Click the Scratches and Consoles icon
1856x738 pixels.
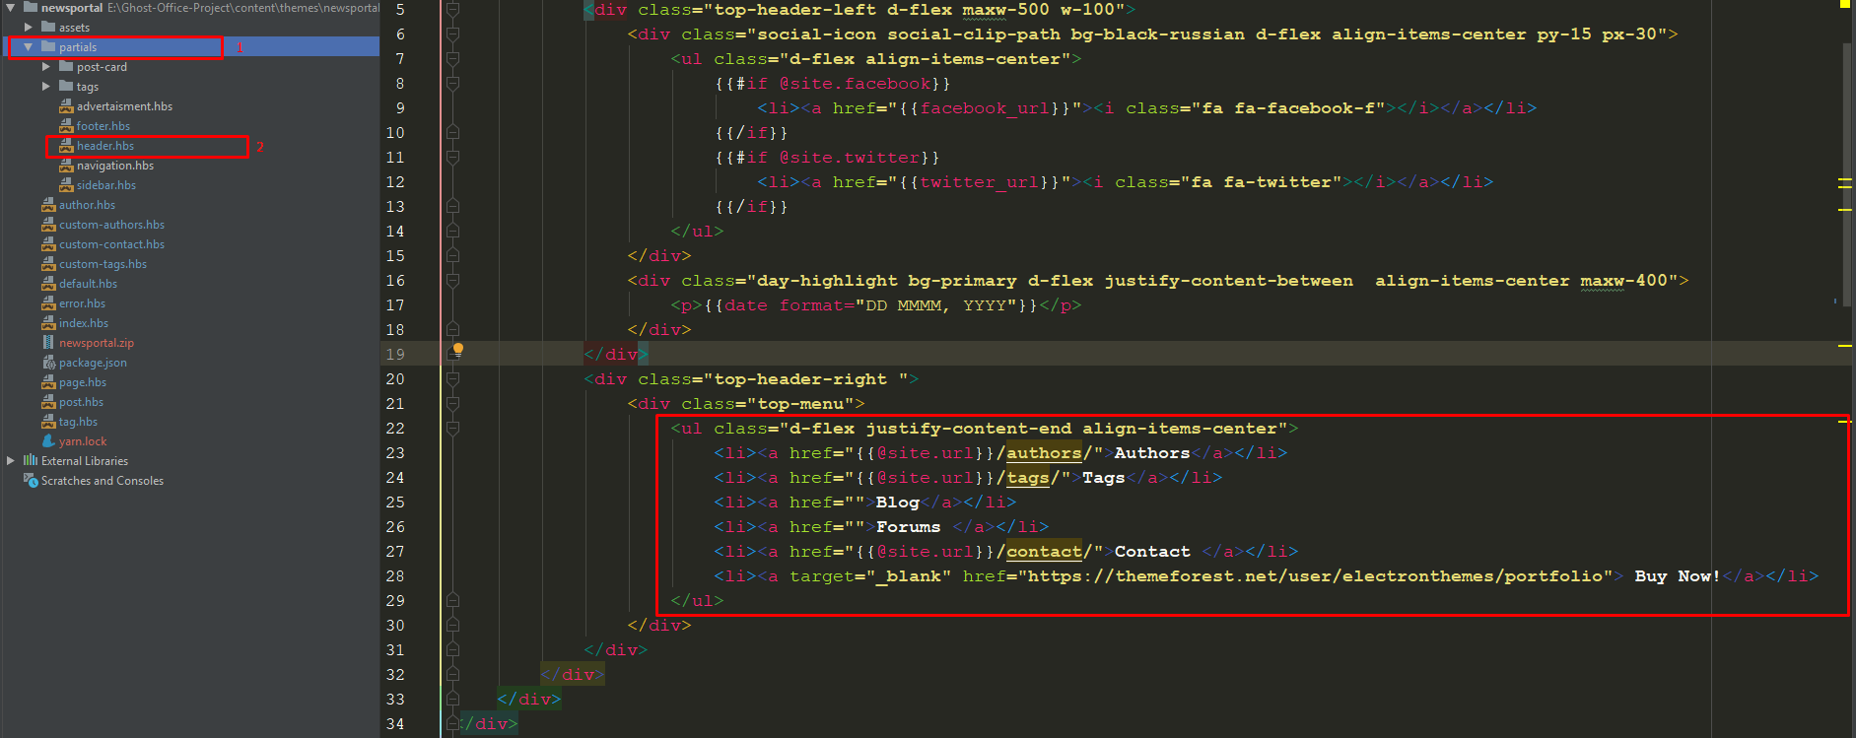click(31, 481)
